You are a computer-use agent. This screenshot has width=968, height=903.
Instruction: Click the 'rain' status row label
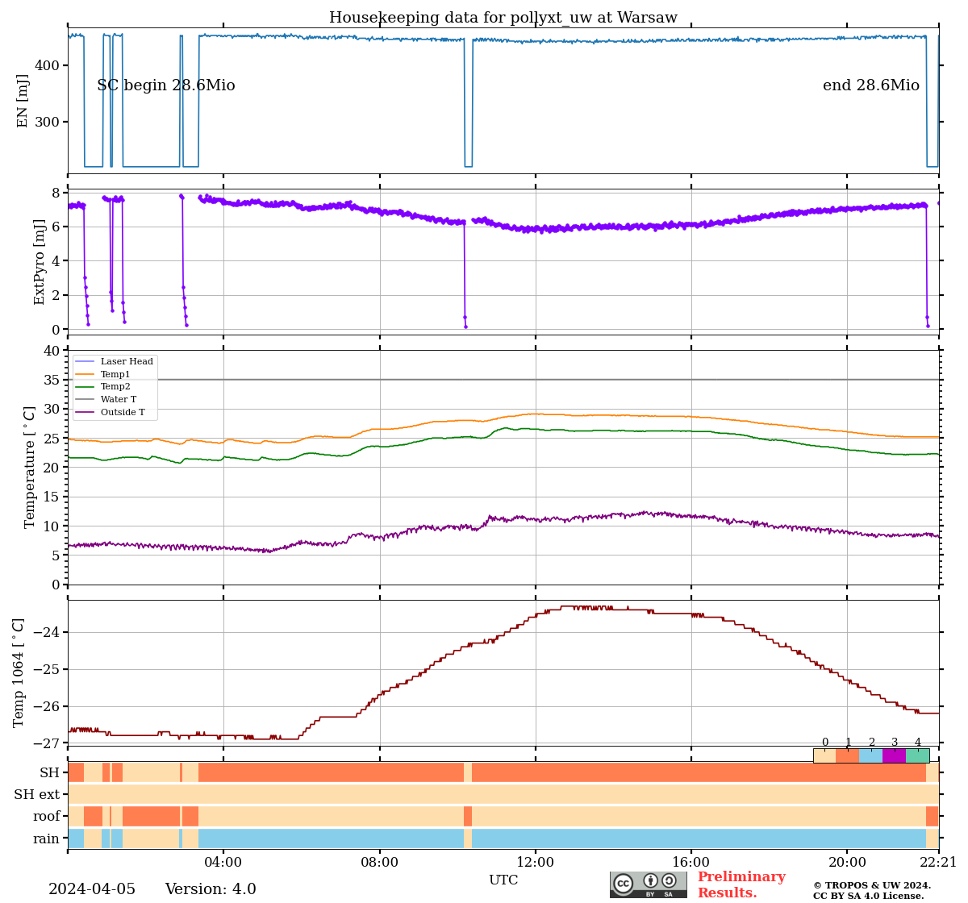[x=47, y=838]
